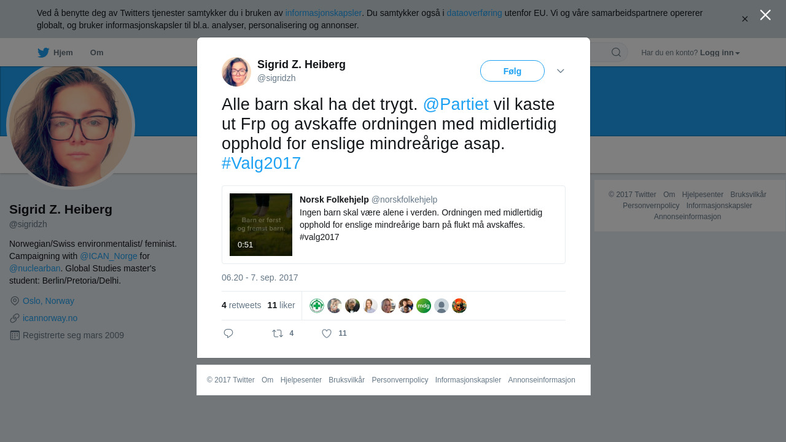View the 4 retweets count
The image size is (786, 442).
click(241, 305)
